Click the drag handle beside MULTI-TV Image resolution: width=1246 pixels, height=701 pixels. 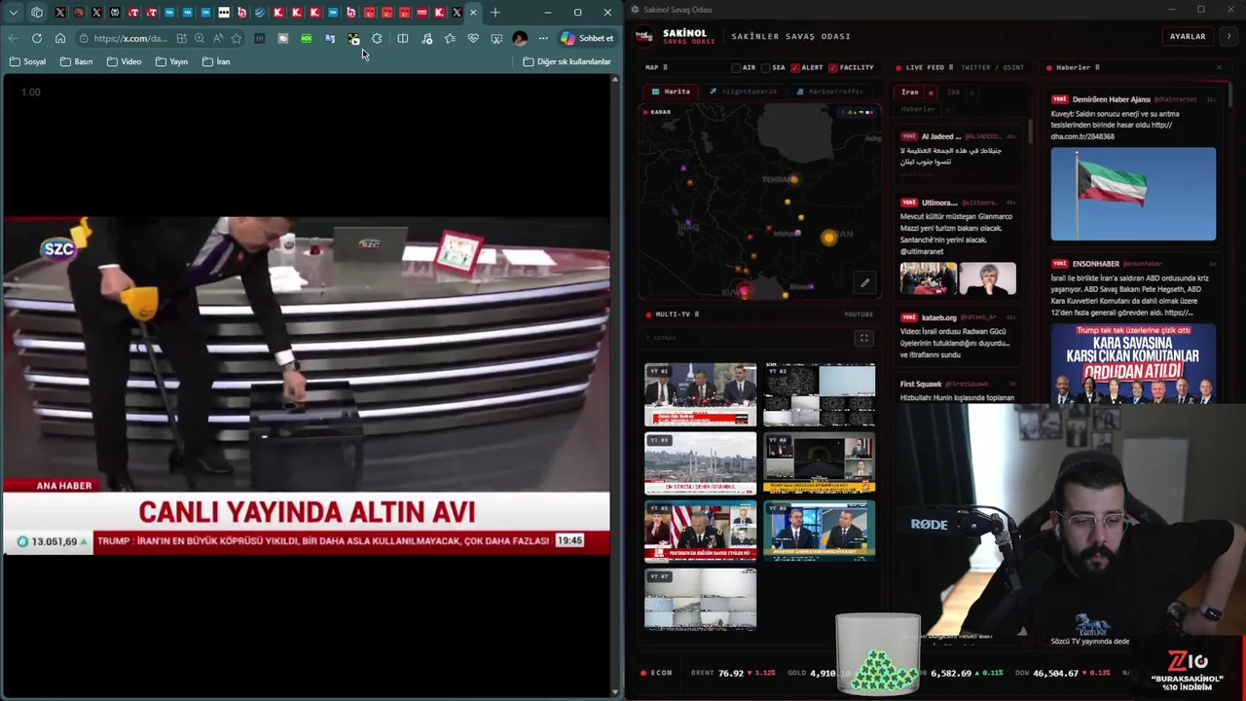[x=697, y=314]
